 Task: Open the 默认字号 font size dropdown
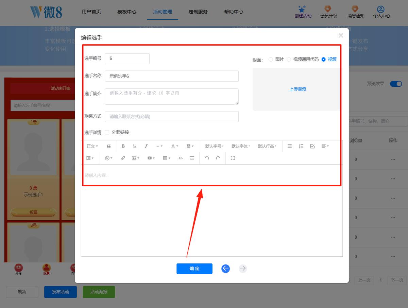click(215, 146)
